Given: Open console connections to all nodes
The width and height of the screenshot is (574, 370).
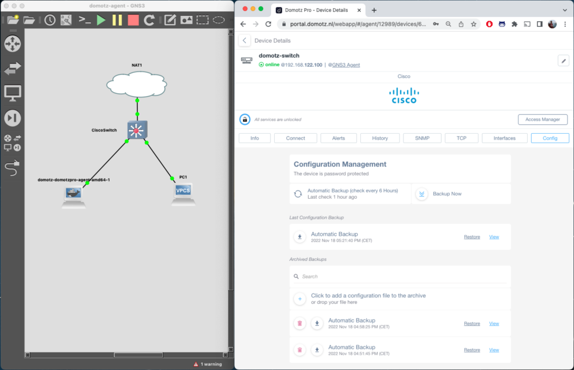Looking at the screenshot, I should tap(84, 19).
